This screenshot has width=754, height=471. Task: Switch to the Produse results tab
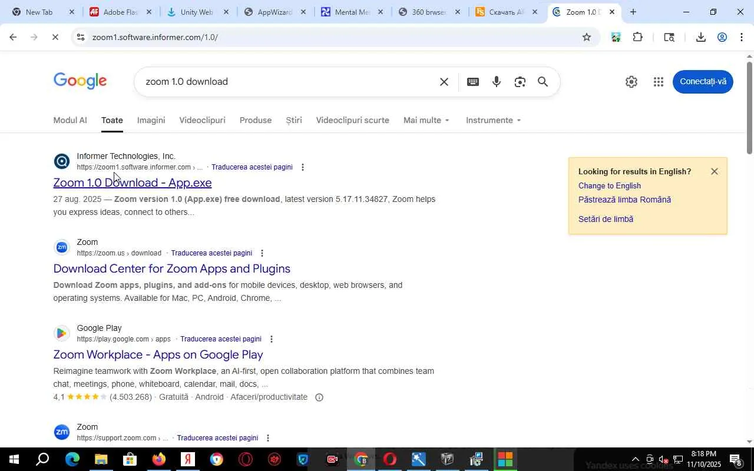pyautogui.click(x=256, y=120)
